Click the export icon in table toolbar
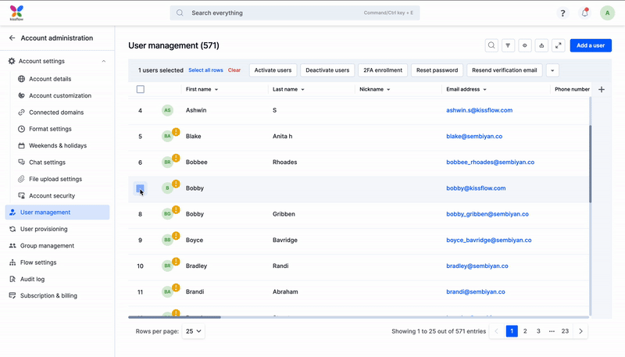This screenshot has width=625, height=357. point(542,45)
